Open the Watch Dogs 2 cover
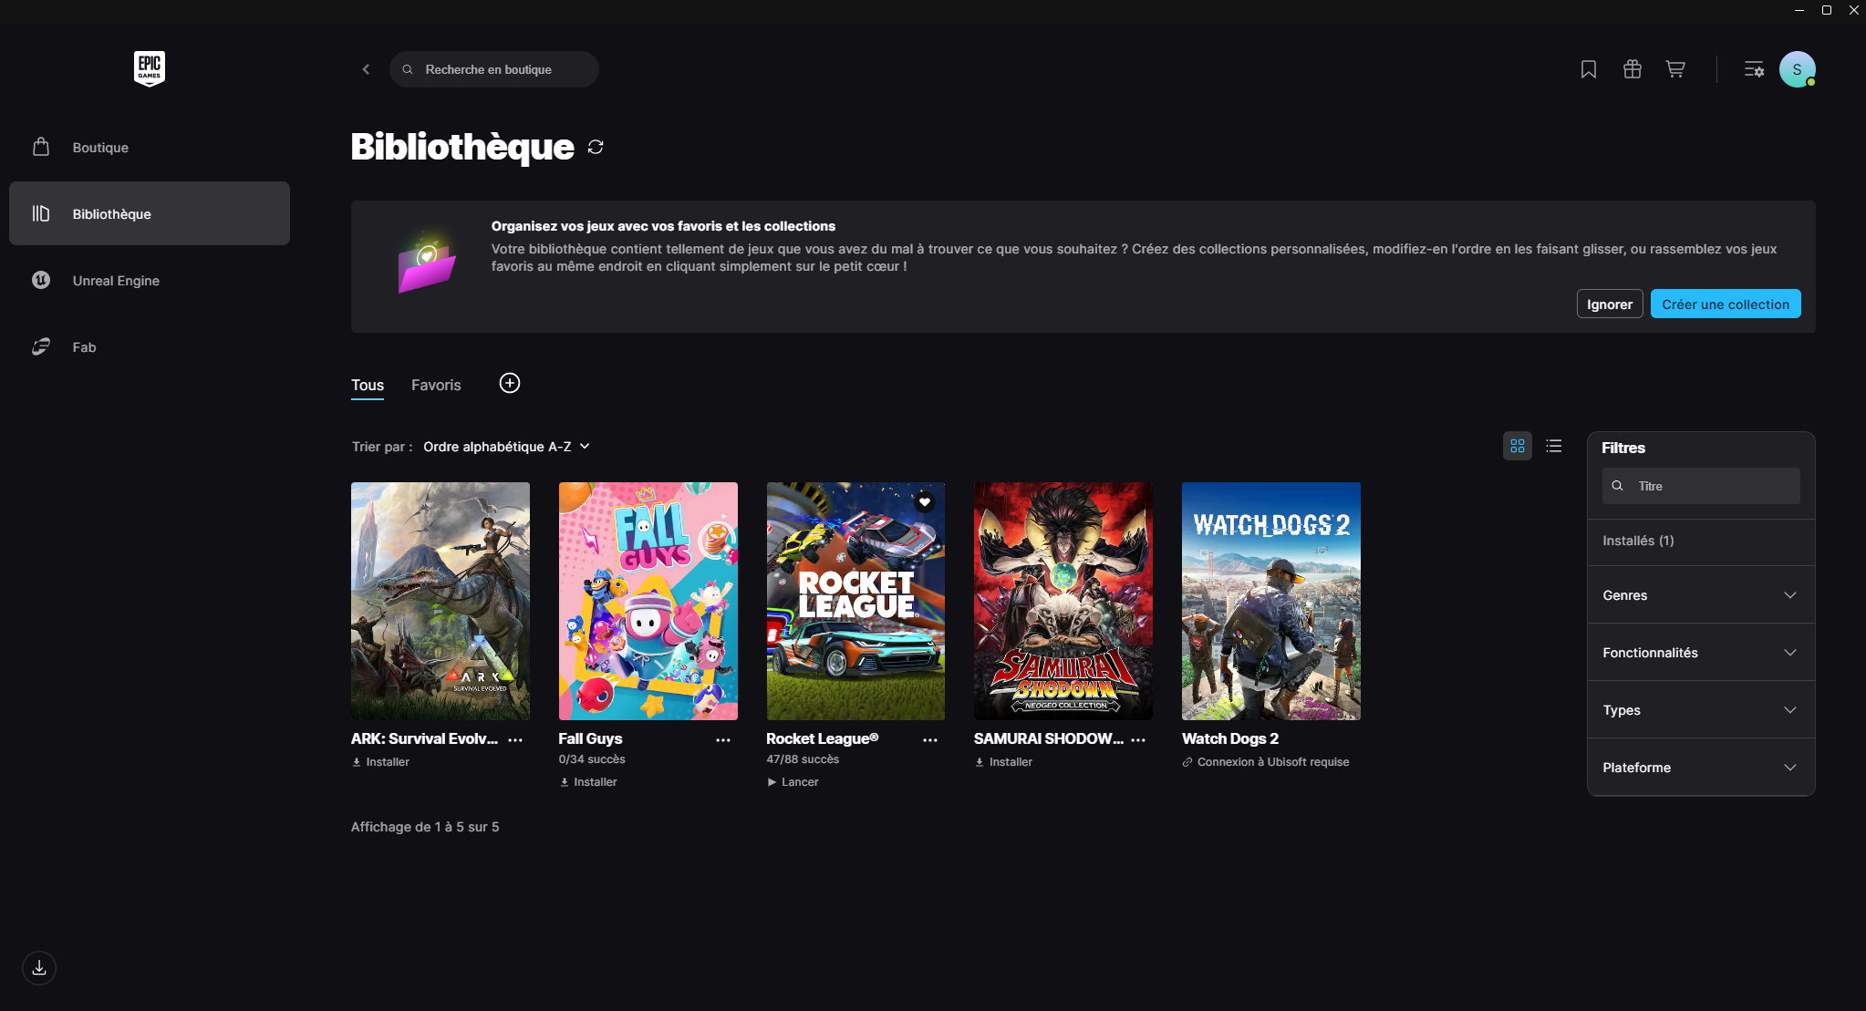The image size is (1866, 1011). point(1270,601)
